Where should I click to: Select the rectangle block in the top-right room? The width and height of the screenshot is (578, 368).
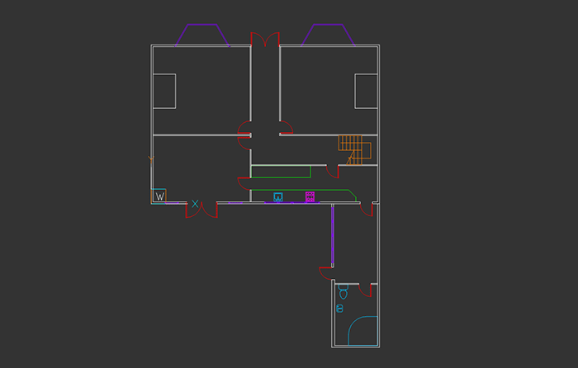point(367,91)
